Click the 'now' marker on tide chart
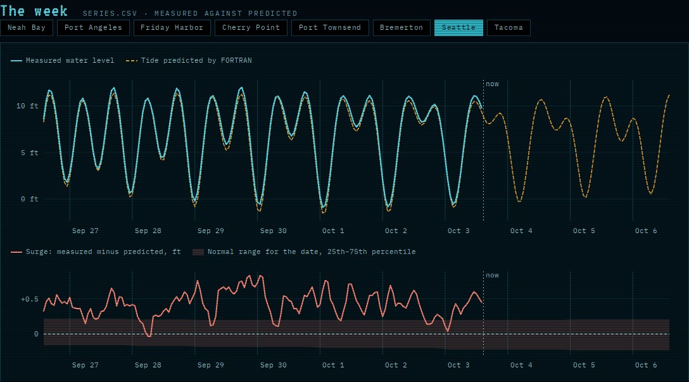 click(492, 84)
